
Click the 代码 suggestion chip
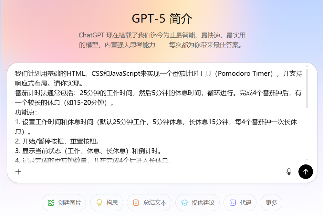[240, 203]
